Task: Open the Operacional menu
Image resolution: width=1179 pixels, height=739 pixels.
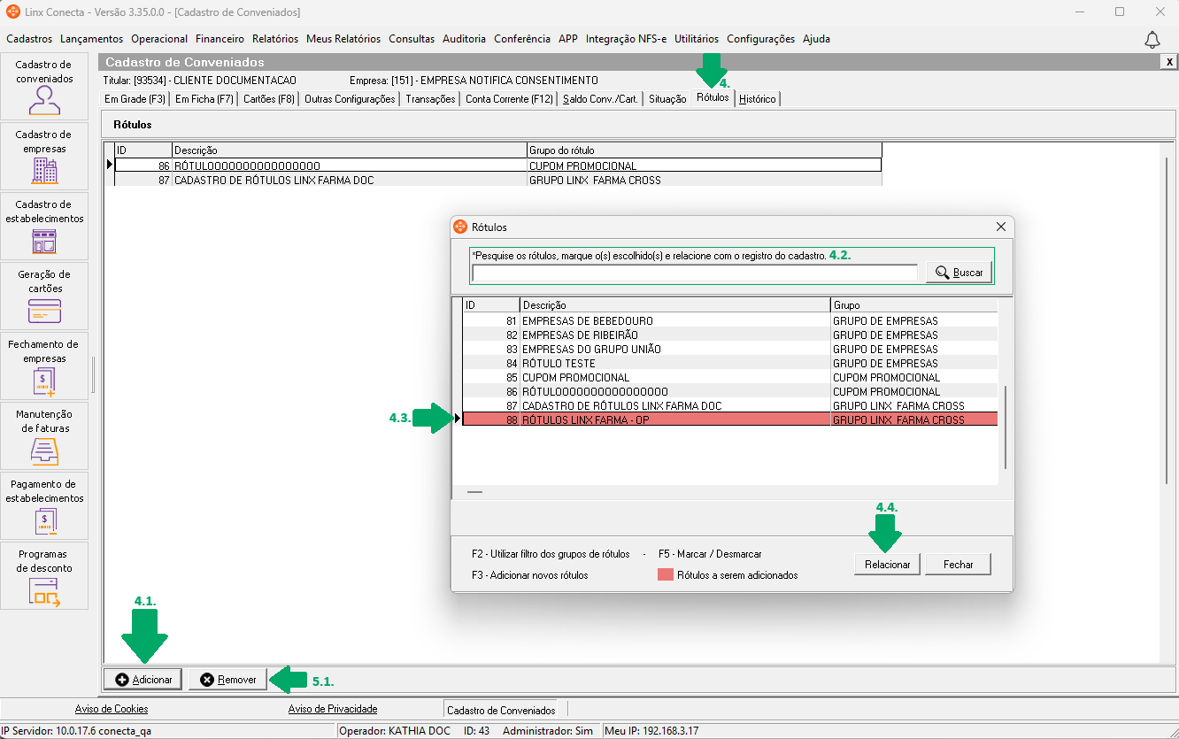Action: pyautogui.click(x=159, y=39)
